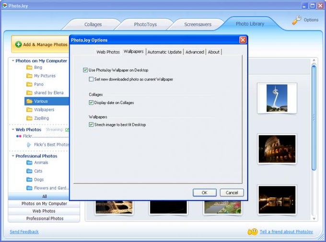Click the PhotoJoy logo in title bar
The image size is (326, 242).
coord(5,6)
